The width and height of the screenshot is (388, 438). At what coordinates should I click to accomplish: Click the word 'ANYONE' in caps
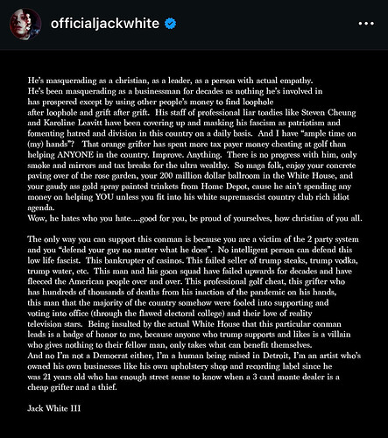tap(75, 154)
